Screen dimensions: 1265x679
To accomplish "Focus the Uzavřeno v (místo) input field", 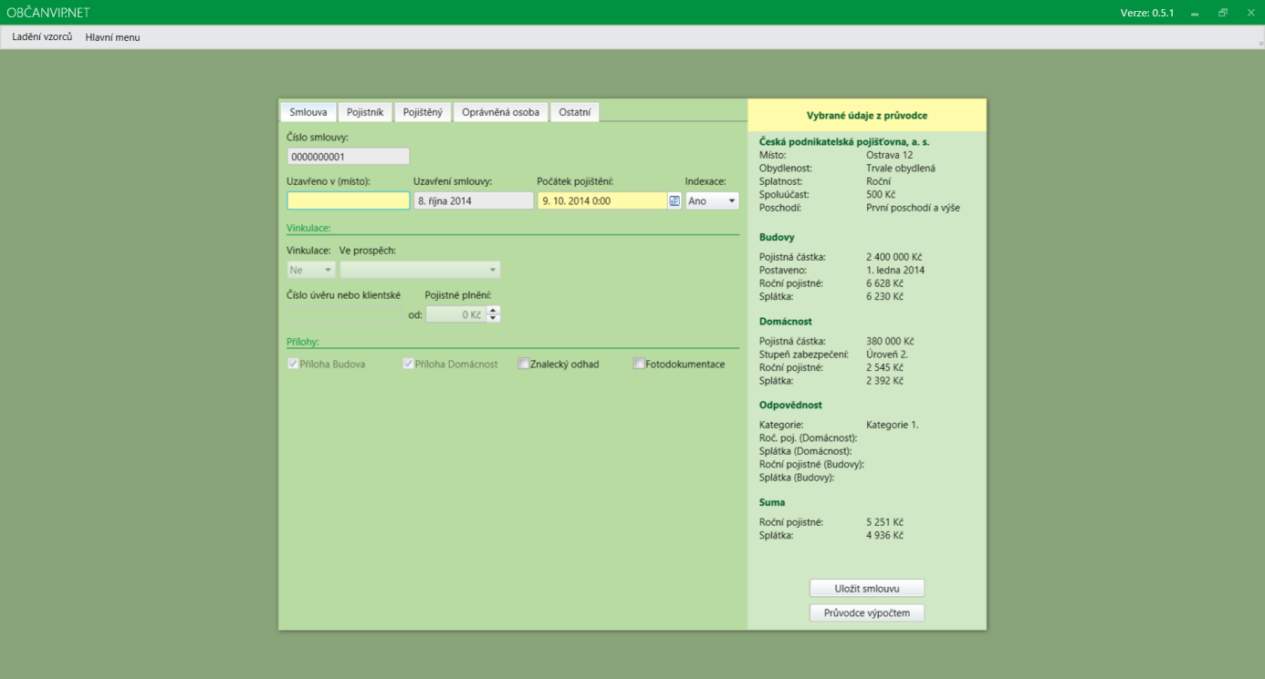I will click(348, 201).
